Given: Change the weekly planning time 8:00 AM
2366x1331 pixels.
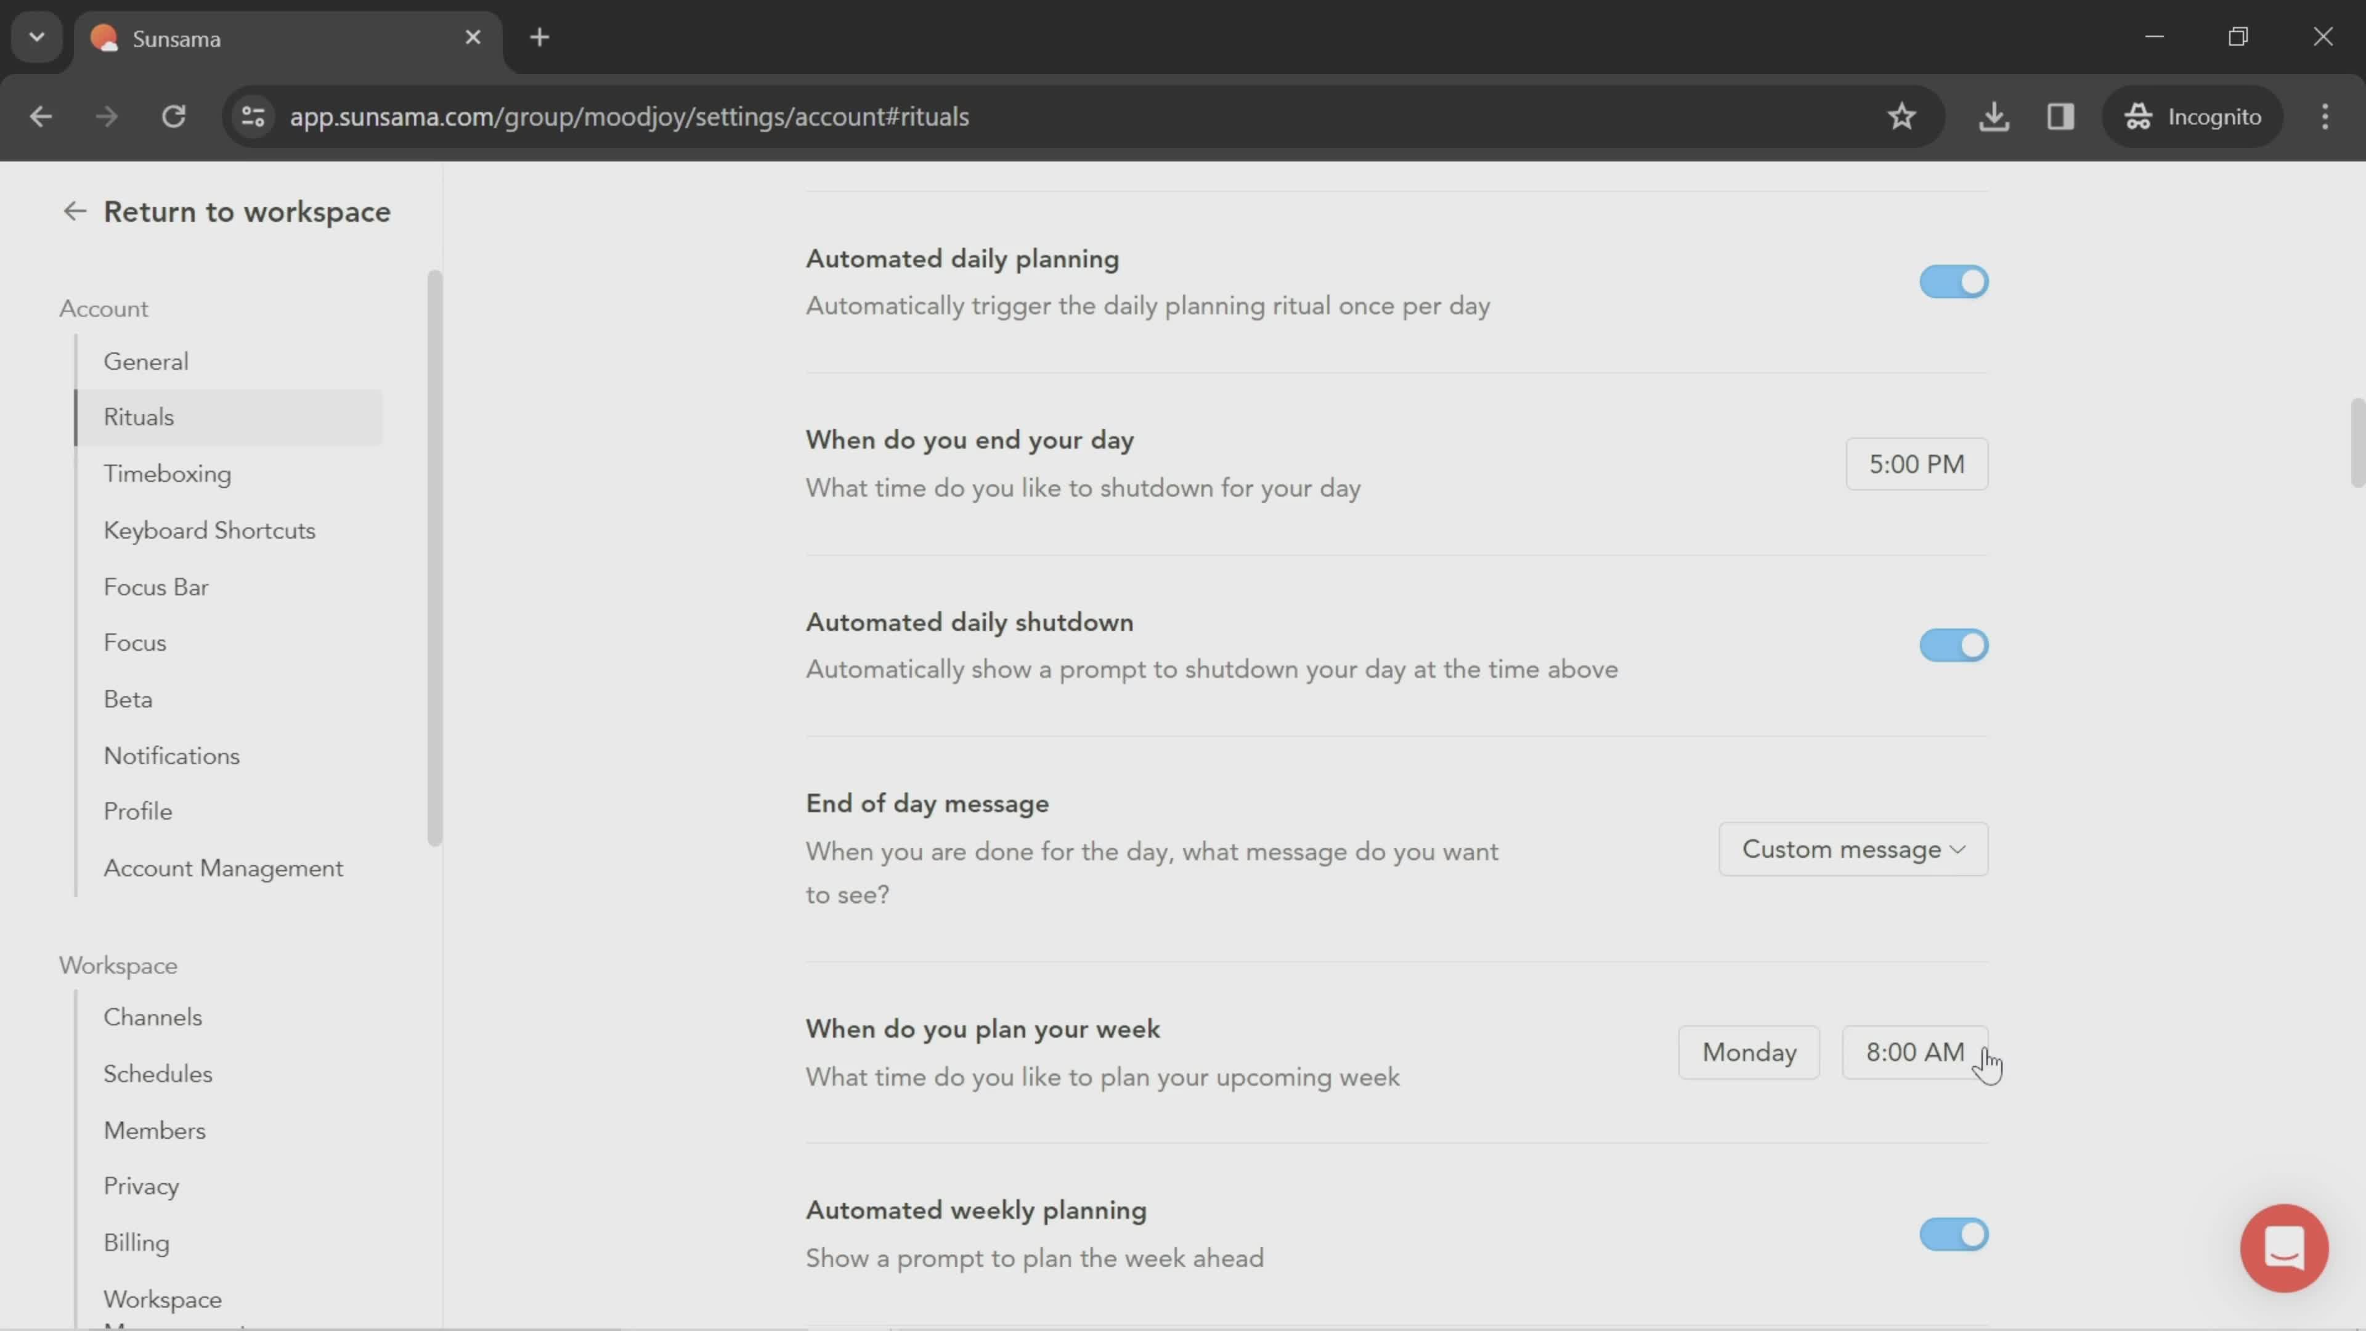Looking at the screenshot, I should click(1914, 1051).
